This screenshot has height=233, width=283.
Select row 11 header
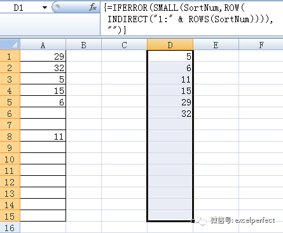pyautogui.click(x=10, y=170)
